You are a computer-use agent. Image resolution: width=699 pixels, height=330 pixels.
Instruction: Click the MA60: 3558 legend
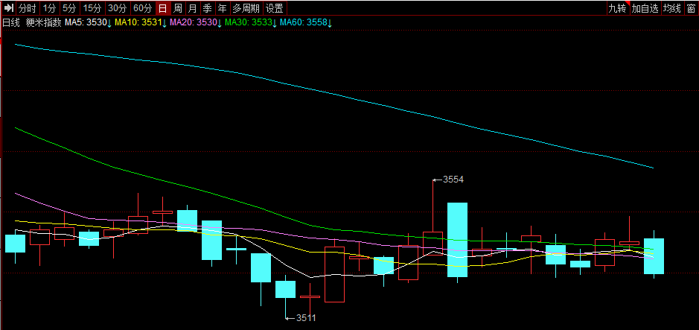[x=306, y=23]
